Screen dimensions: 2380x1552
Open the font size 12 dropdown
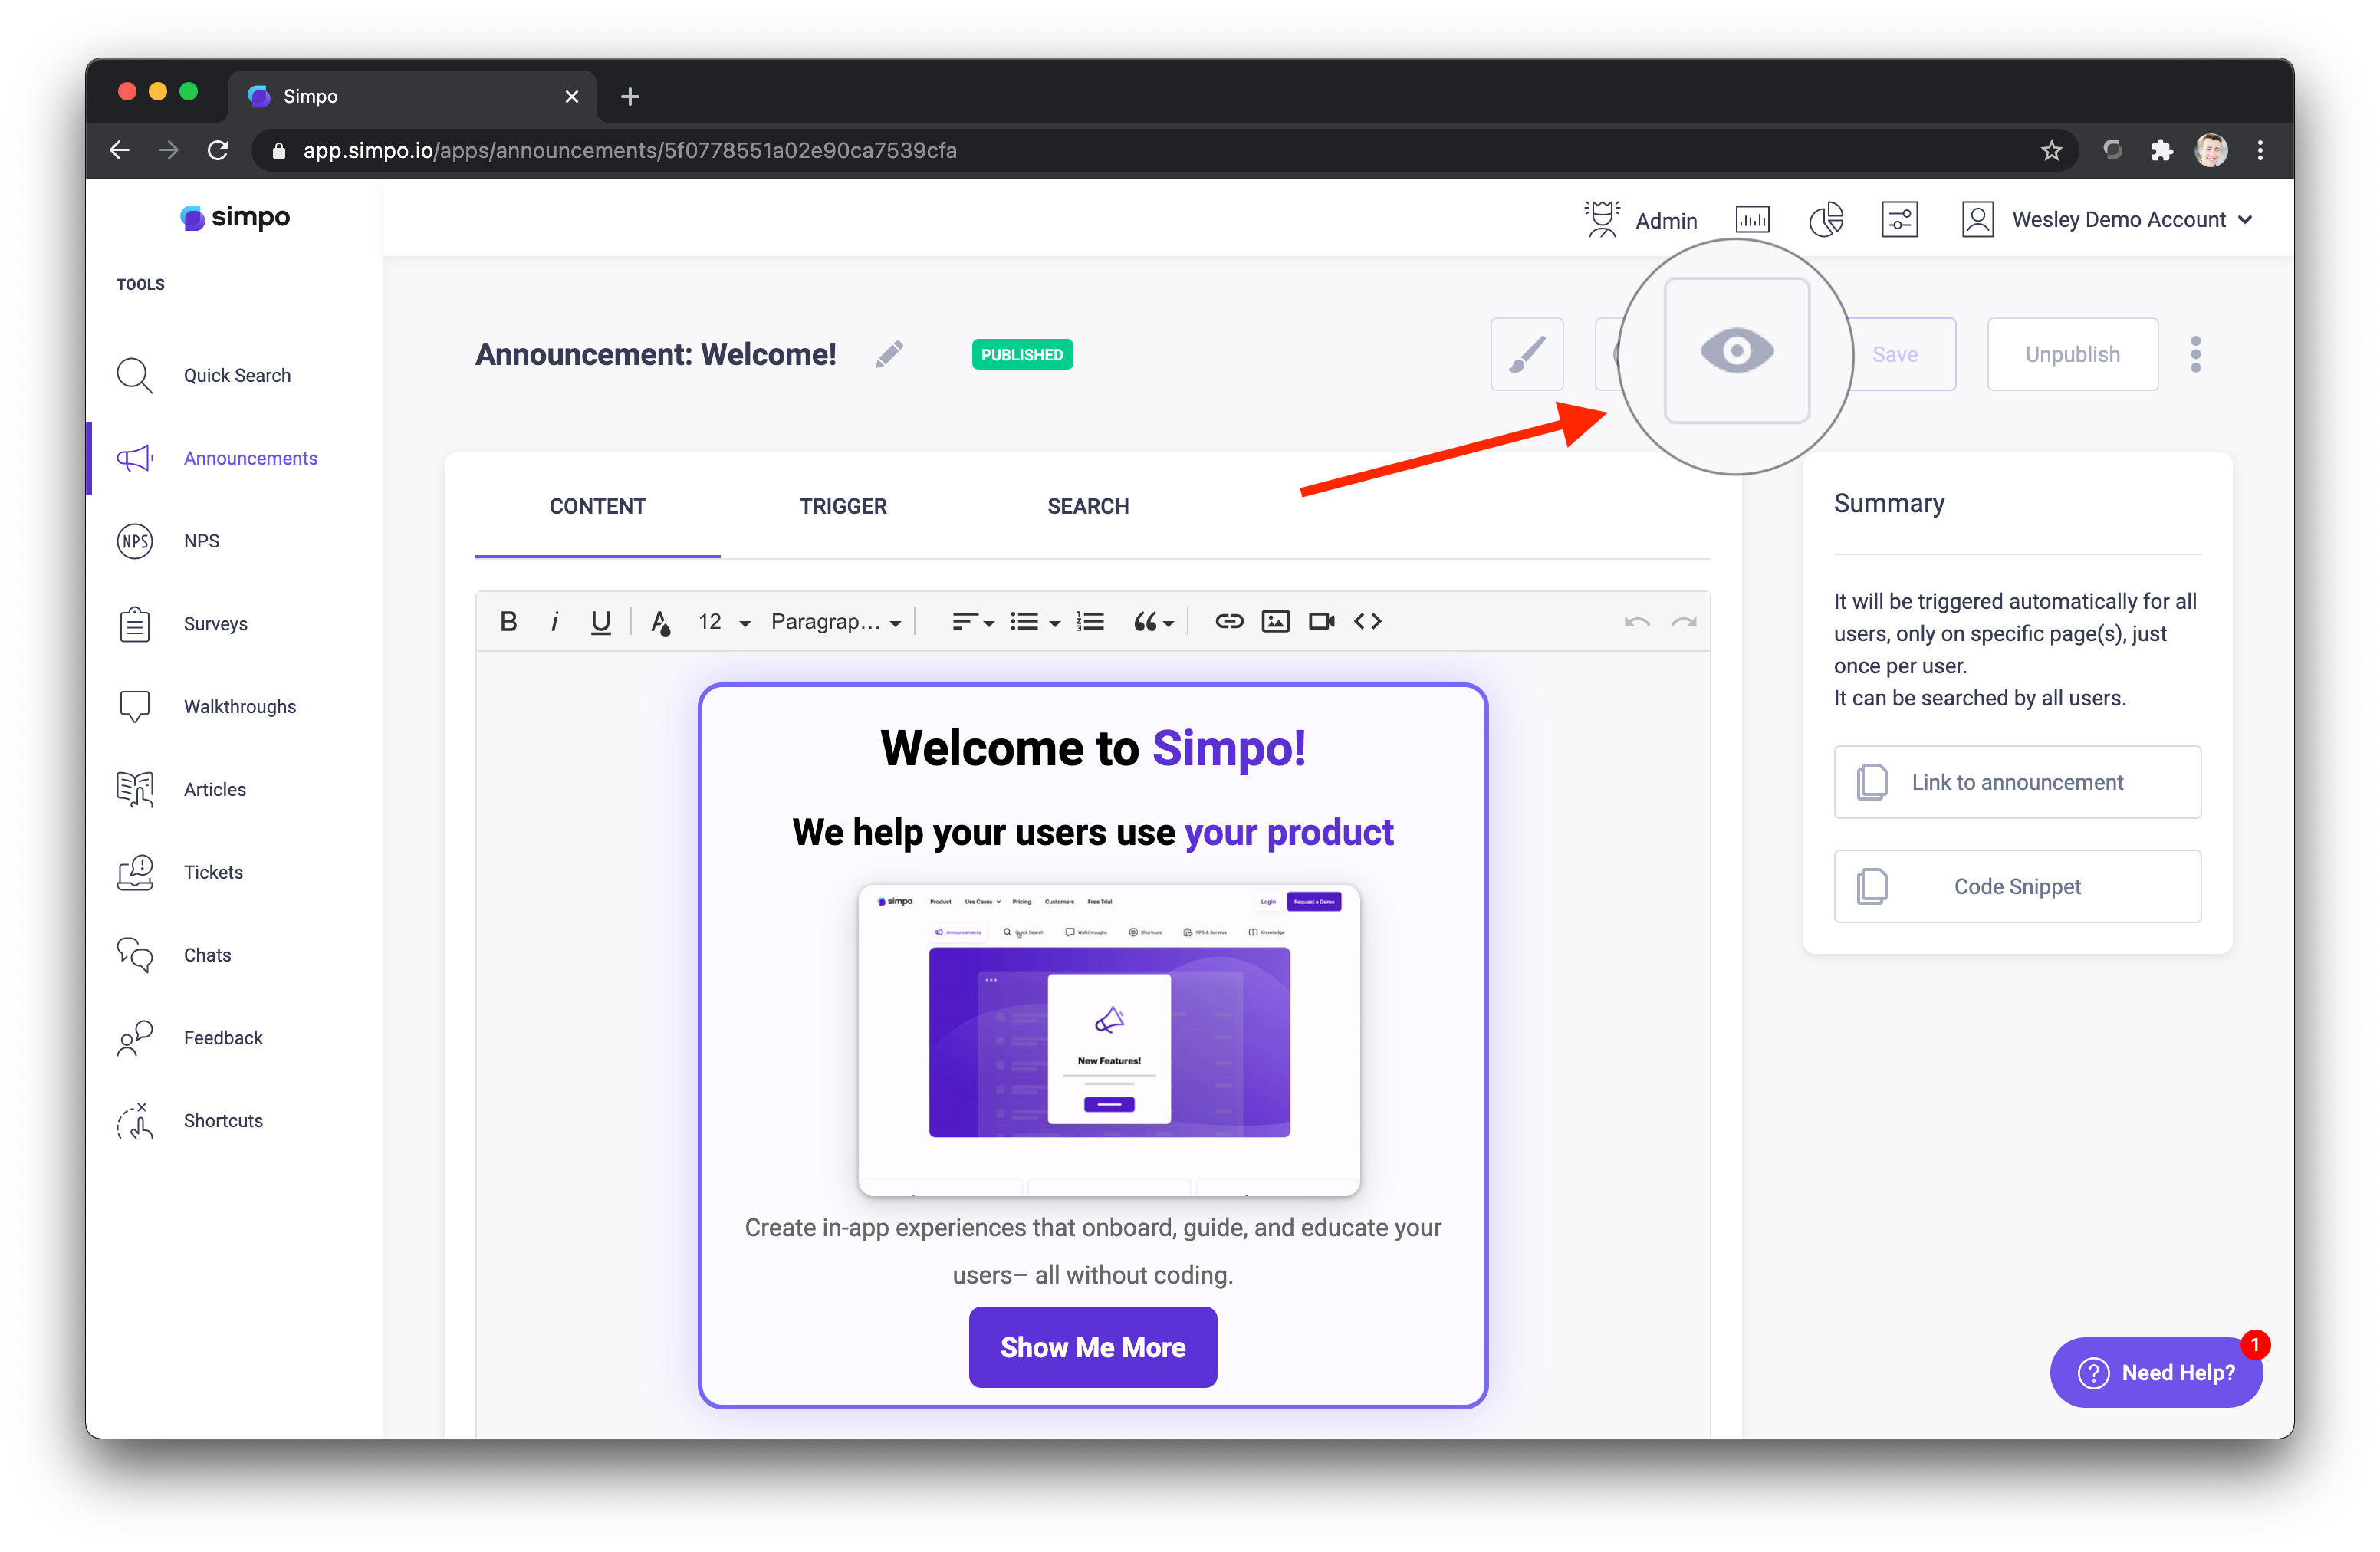[x=724, y=621]
